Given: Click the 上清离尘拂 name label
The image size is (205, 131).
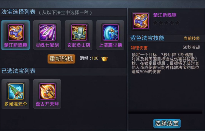Looking at the screenshot, I should pyautogui.click(x=111, y=45).
